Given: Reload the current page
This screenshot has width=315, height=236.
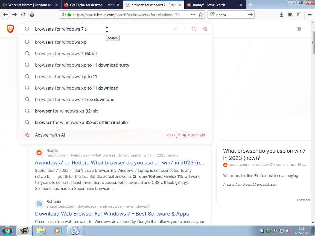Looking at the screenshot, I should 23,14.
